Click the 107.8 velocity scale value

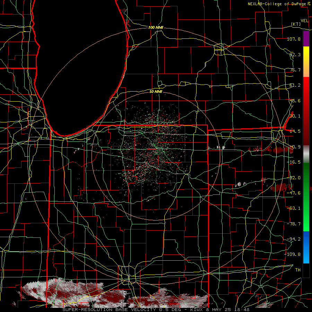tap(294, 39)
